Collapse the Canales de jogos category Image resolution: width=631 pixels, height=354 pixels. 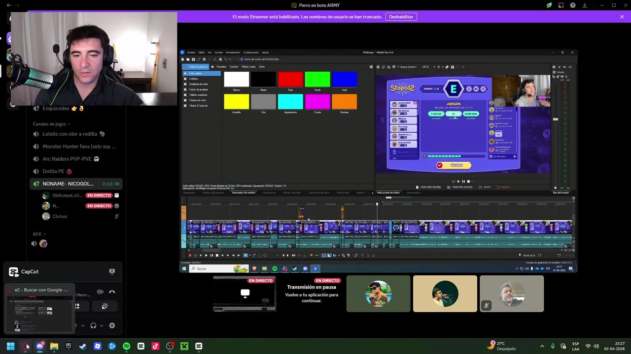[x=51, y=124]
